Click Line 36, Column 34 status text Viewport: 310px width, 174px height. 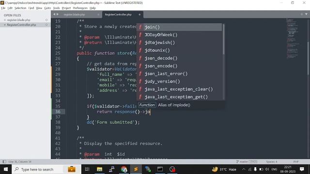coord(20,161)
